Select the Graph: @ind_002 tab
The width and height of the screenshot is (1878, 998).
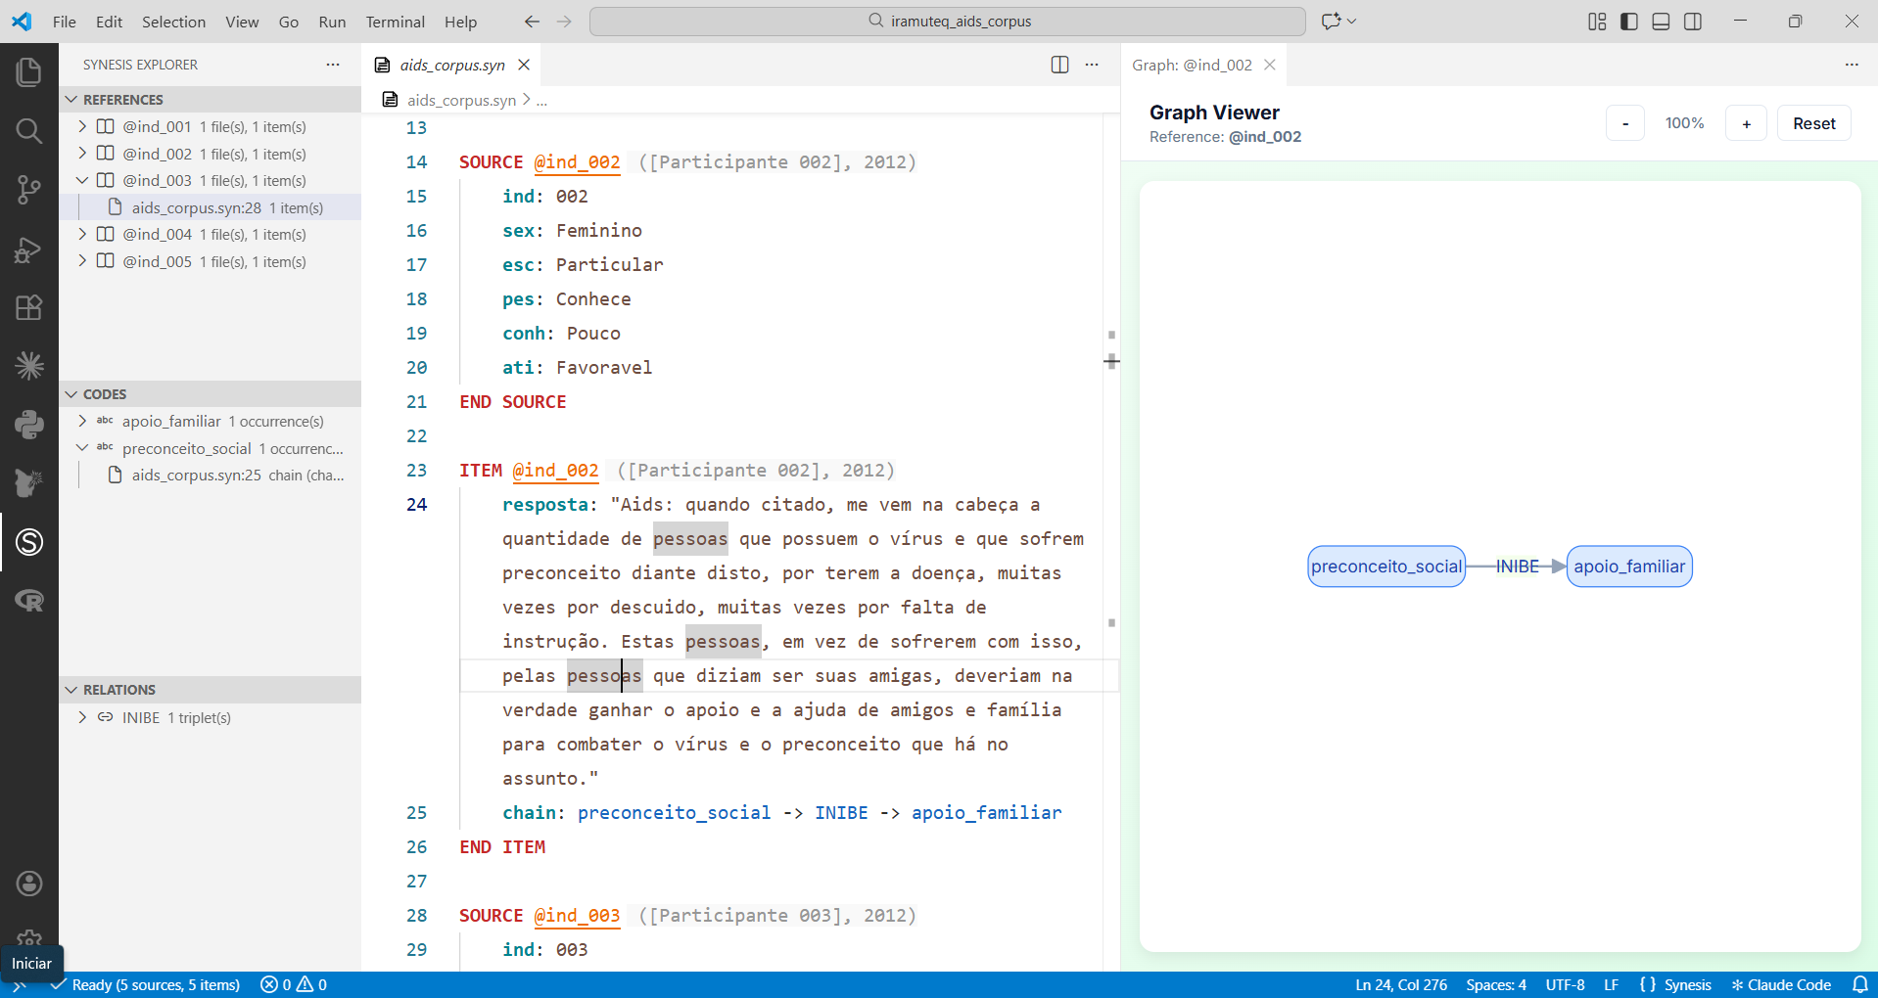[x=1192, y=65]
